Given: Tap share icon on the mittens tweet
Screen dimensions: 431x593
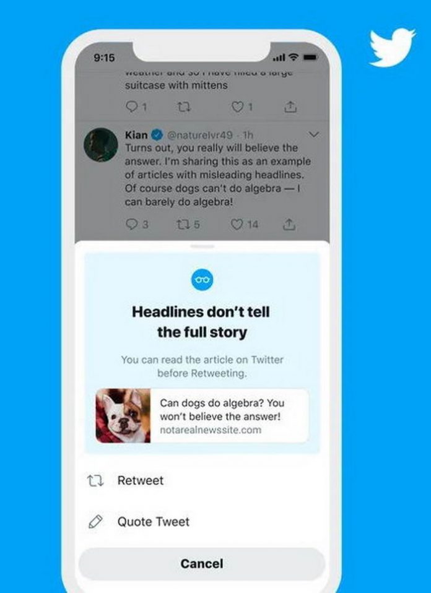Looking at the screenshot, I should click(x=290, y=108).
